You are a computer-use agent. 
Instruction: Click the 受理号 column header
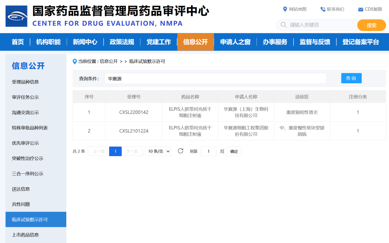(134, 97)
